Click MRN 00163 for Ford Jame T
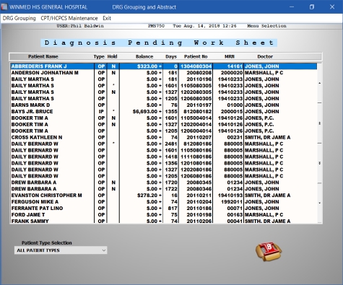The height and width of the screenshot is (285, 343). click(235, 215)
